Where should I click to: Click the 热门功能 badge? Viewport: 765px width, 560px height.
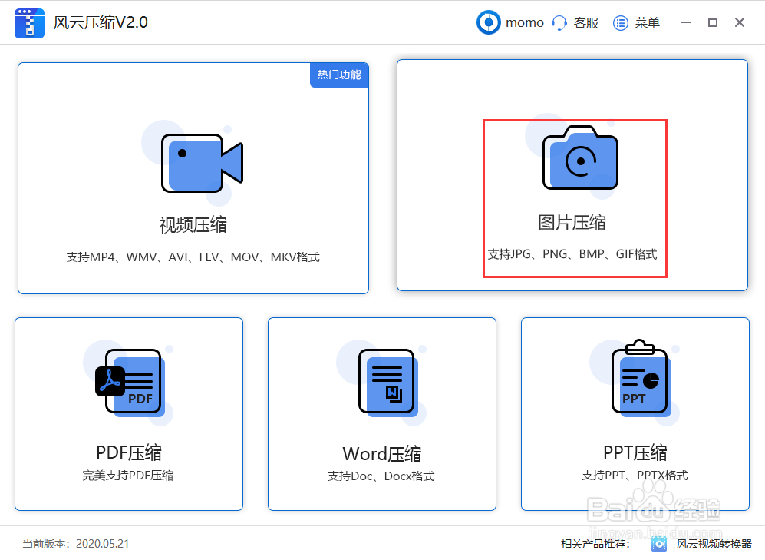click(339, 75)
